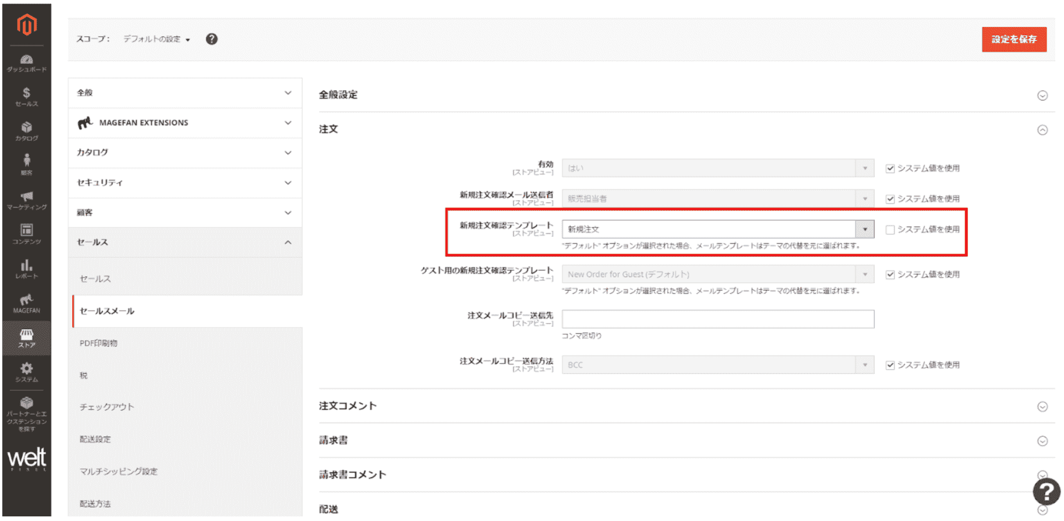Open the スコープ default settings selector

coord(155,39)
